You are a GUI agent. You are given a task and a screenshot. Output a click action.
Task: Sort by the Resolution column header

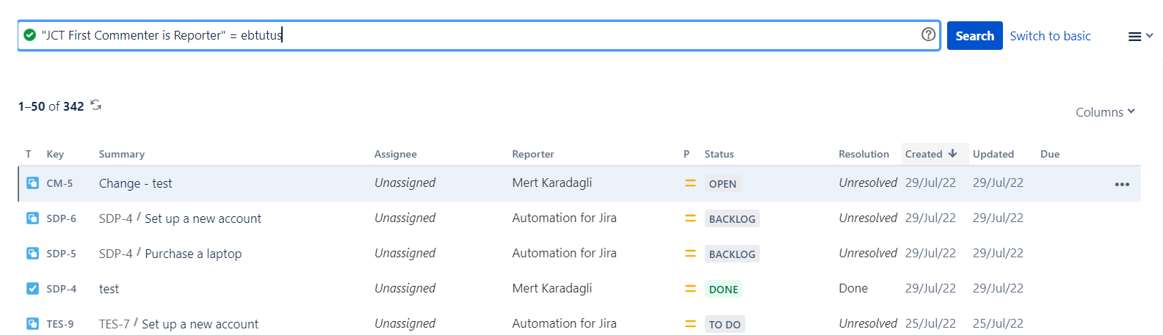pos(863,154)
